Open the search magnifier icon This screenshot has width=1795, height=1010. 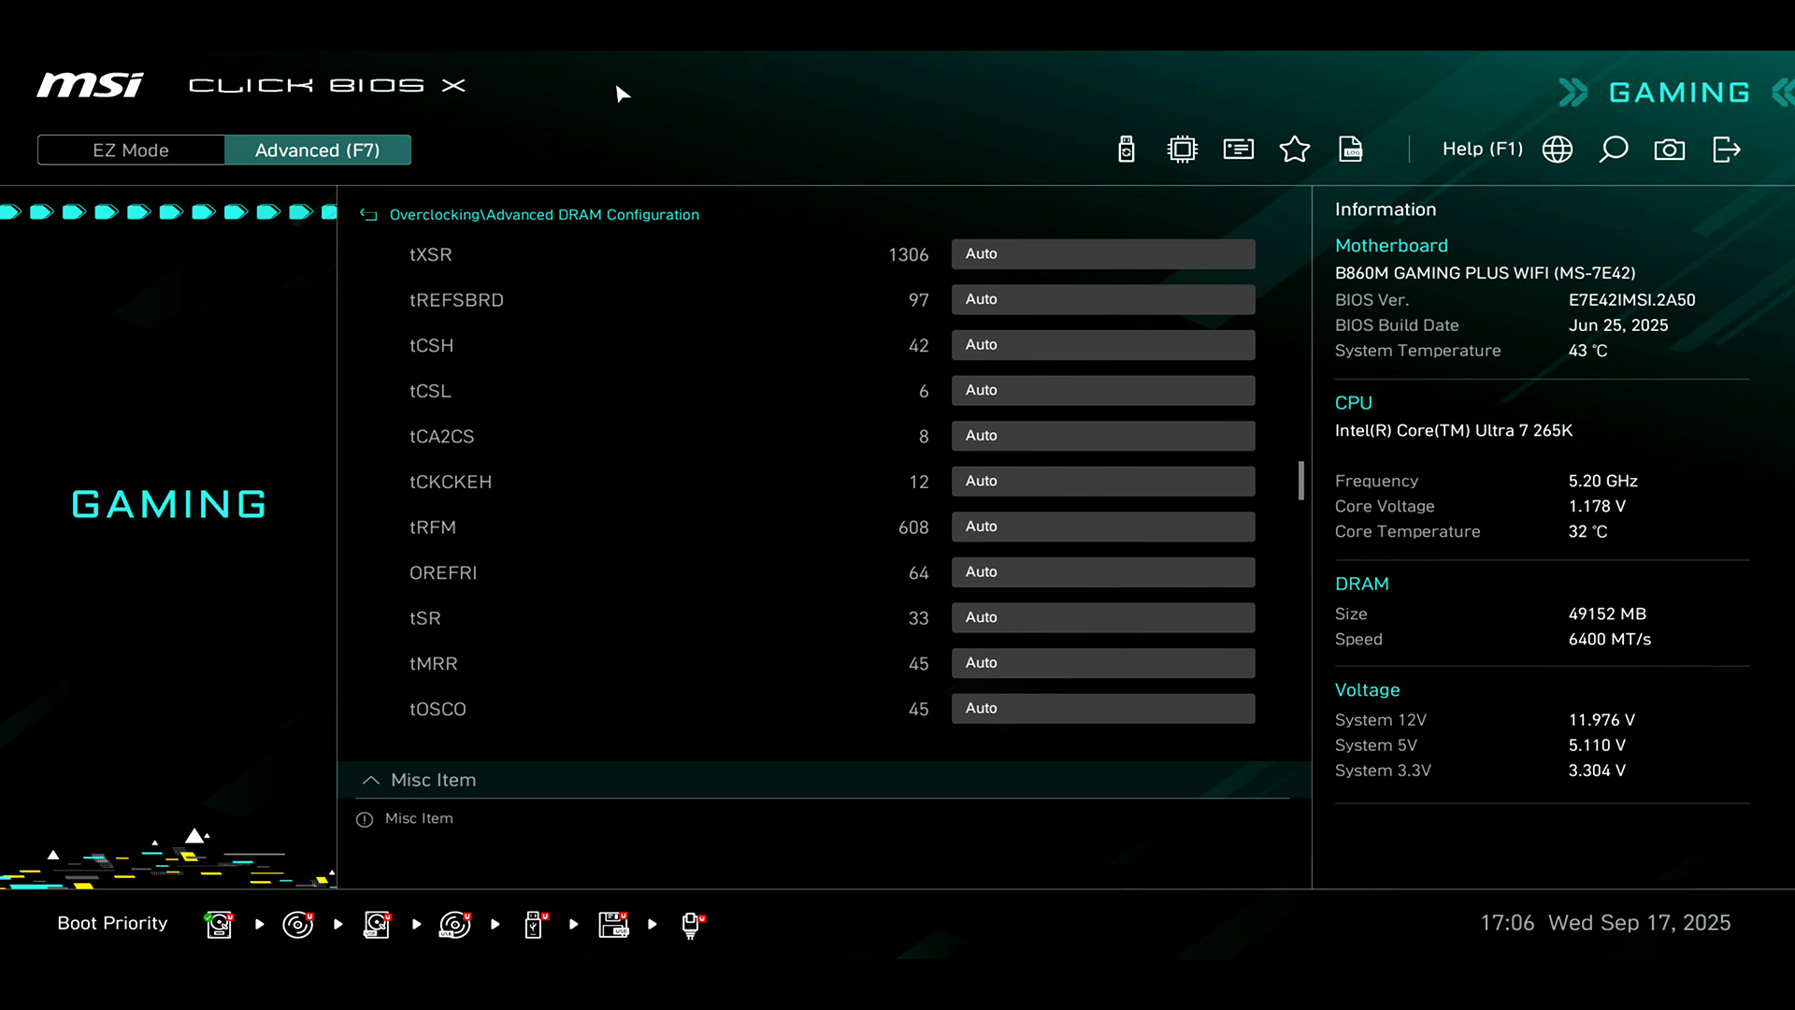pyautogui.click(x=1614, y=150)
